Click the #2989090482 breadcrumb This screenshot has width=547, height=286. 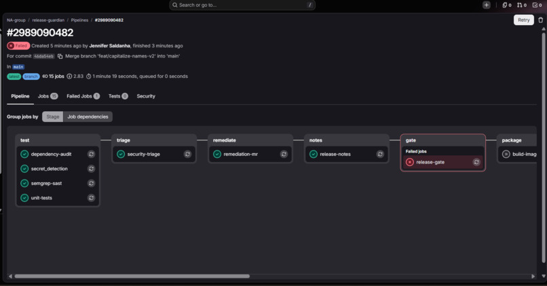(109, 20)
